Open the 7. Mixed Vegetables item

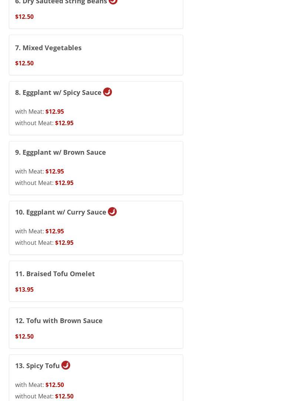coord(48,48)
